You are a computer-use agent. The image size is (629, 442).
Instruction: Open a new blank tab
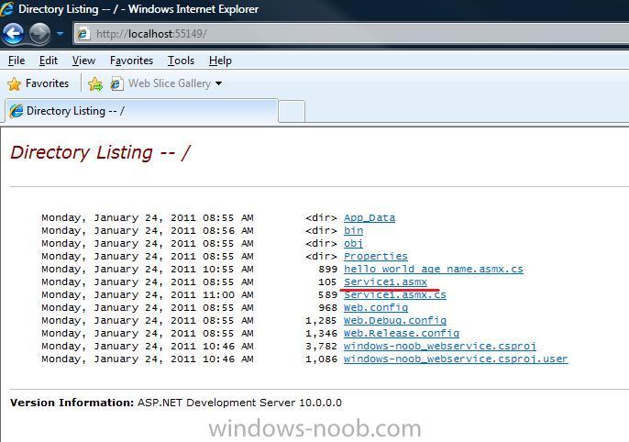pos(292,112)
